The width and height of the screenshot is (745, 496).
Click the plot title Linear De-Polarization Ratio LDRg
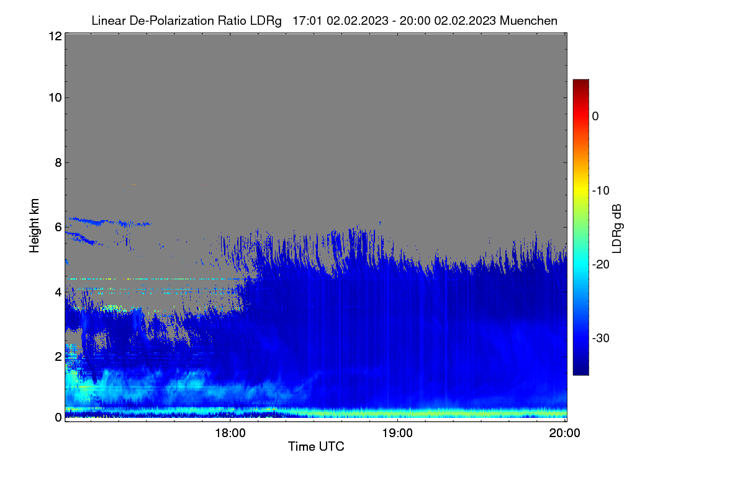[186, 20]
